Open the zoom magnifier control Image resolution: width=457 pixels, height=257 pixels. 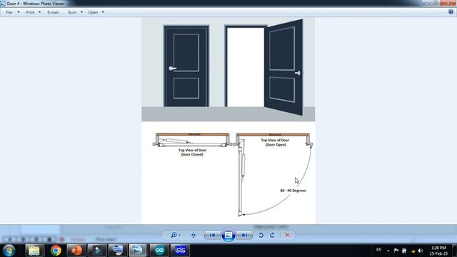click(175, 235)
